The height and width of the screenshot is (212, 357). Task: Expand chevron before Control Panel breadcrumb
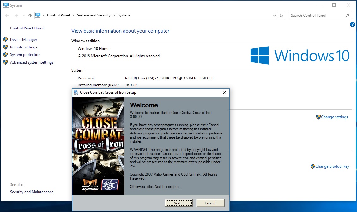point(43,15)
